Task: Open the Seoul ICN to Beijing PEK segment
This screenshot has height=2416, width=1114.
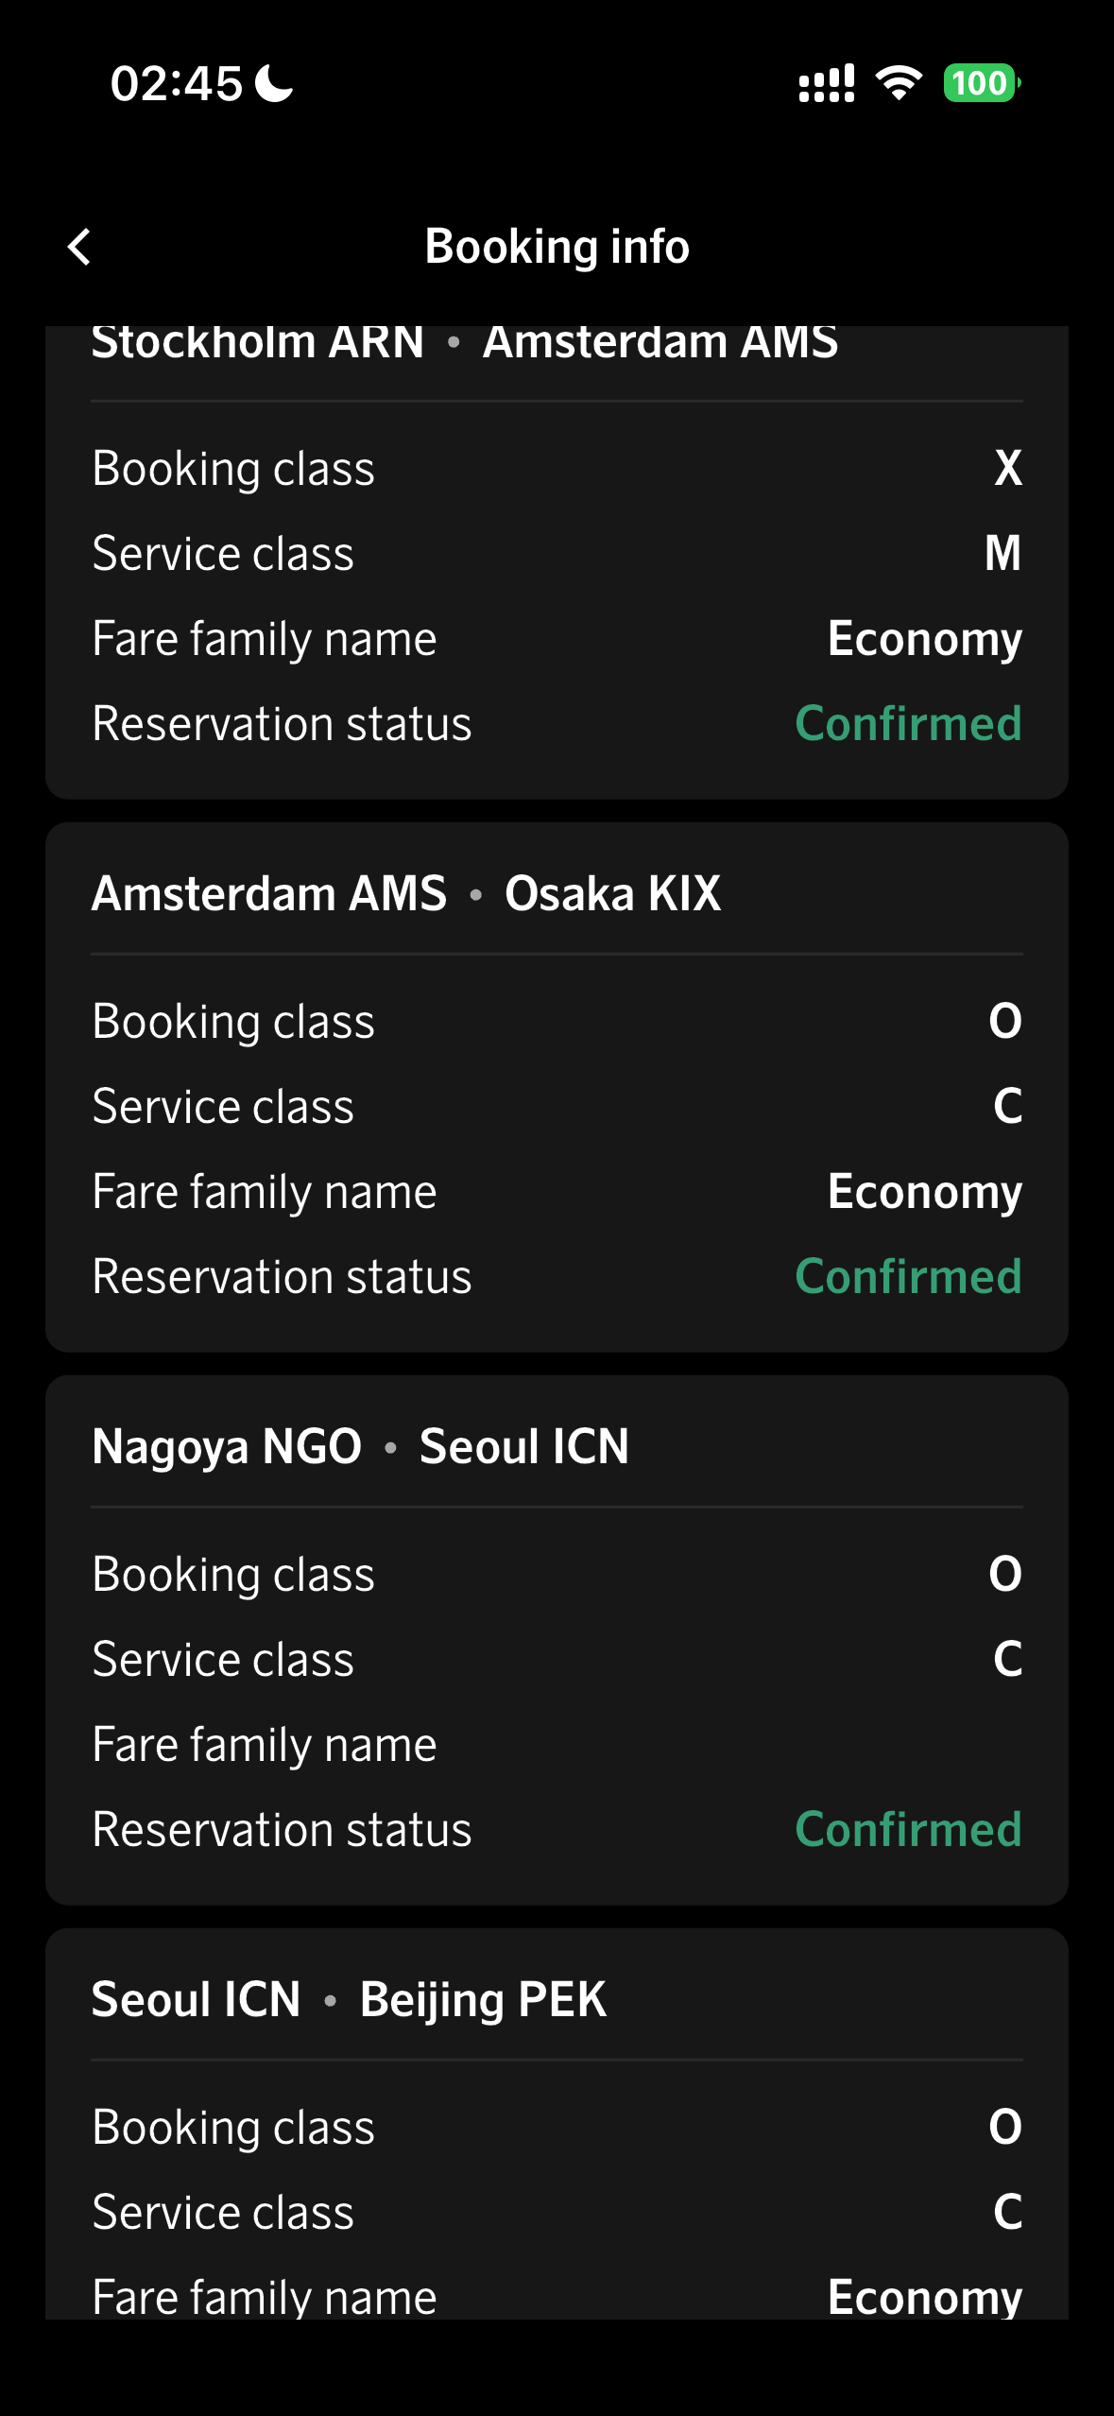Action: coord(349,1999)
